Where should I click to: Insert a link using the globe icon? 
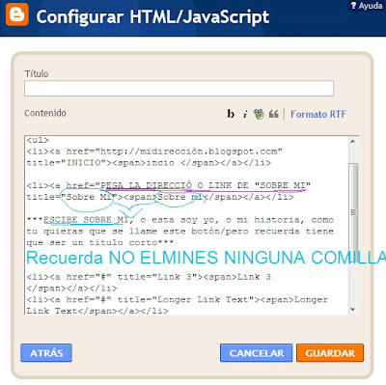(259, 114)
